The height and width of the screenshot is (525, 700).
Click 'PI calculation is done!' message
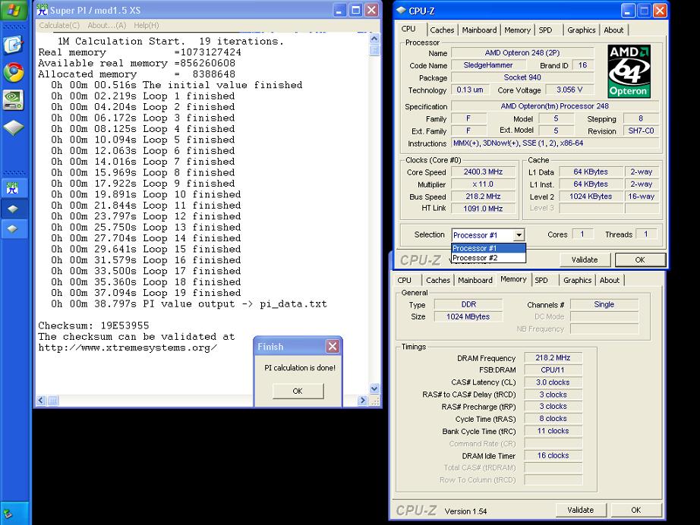click(300, 368)
